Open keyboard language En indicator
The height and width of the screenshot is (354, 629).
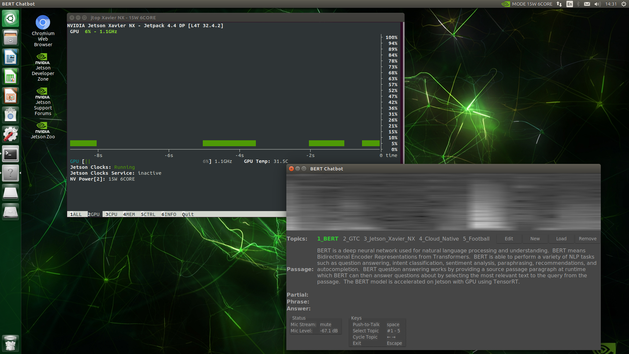coord(570,4)
